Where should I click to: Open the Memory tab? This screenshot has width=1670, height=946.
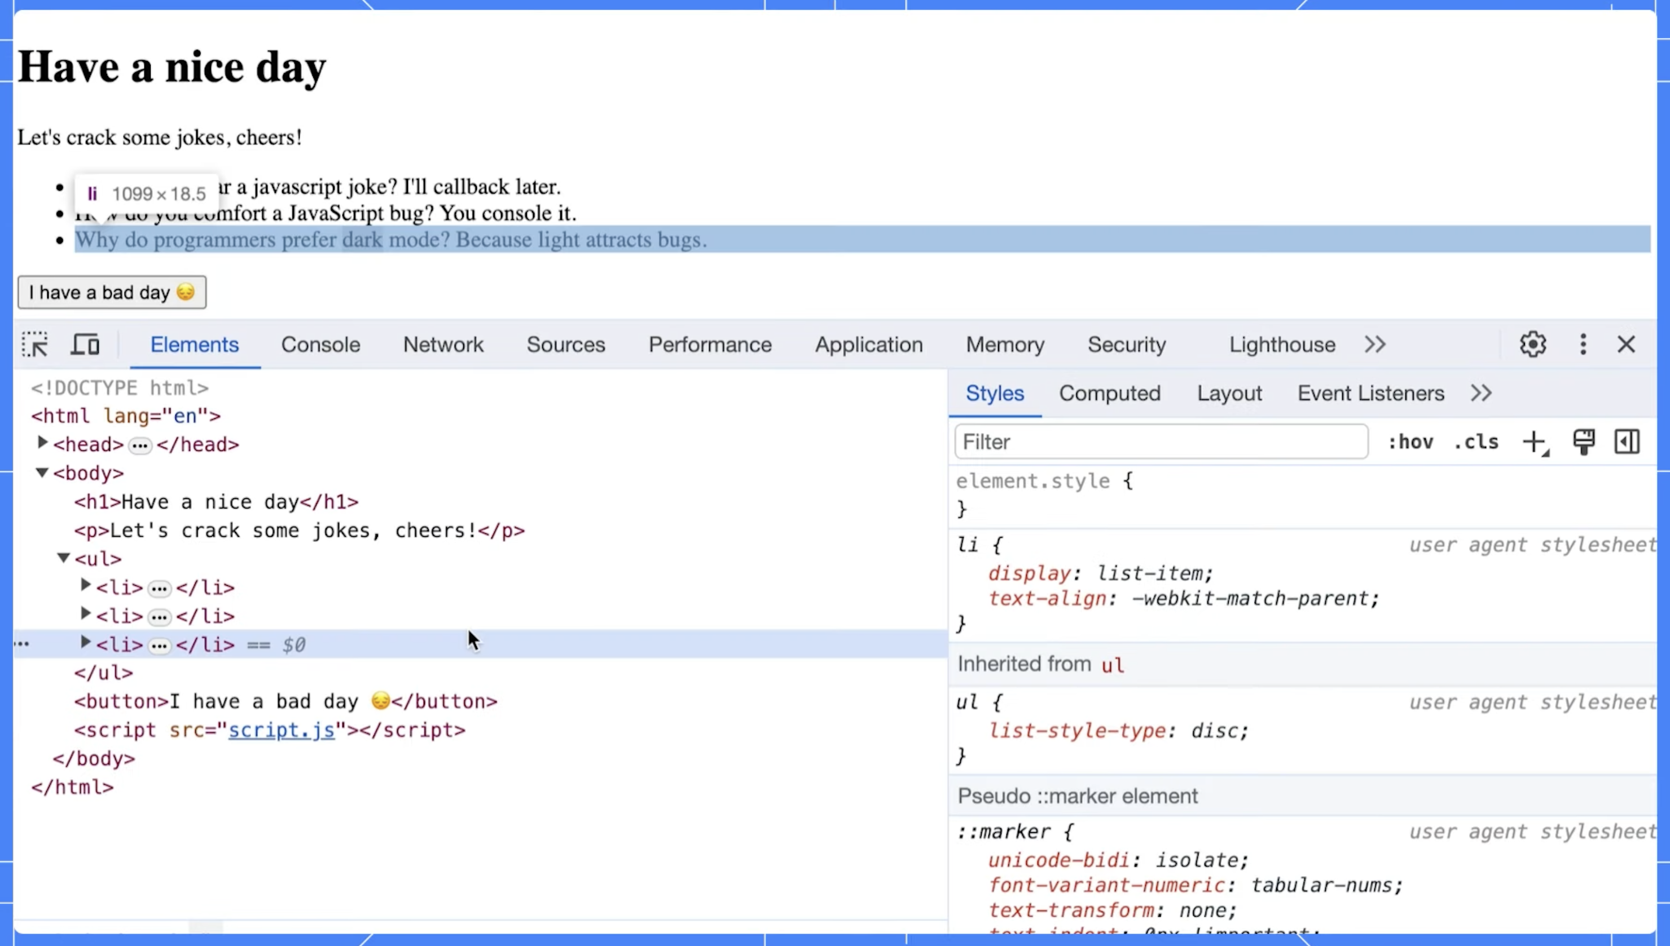click(1005, 344)
